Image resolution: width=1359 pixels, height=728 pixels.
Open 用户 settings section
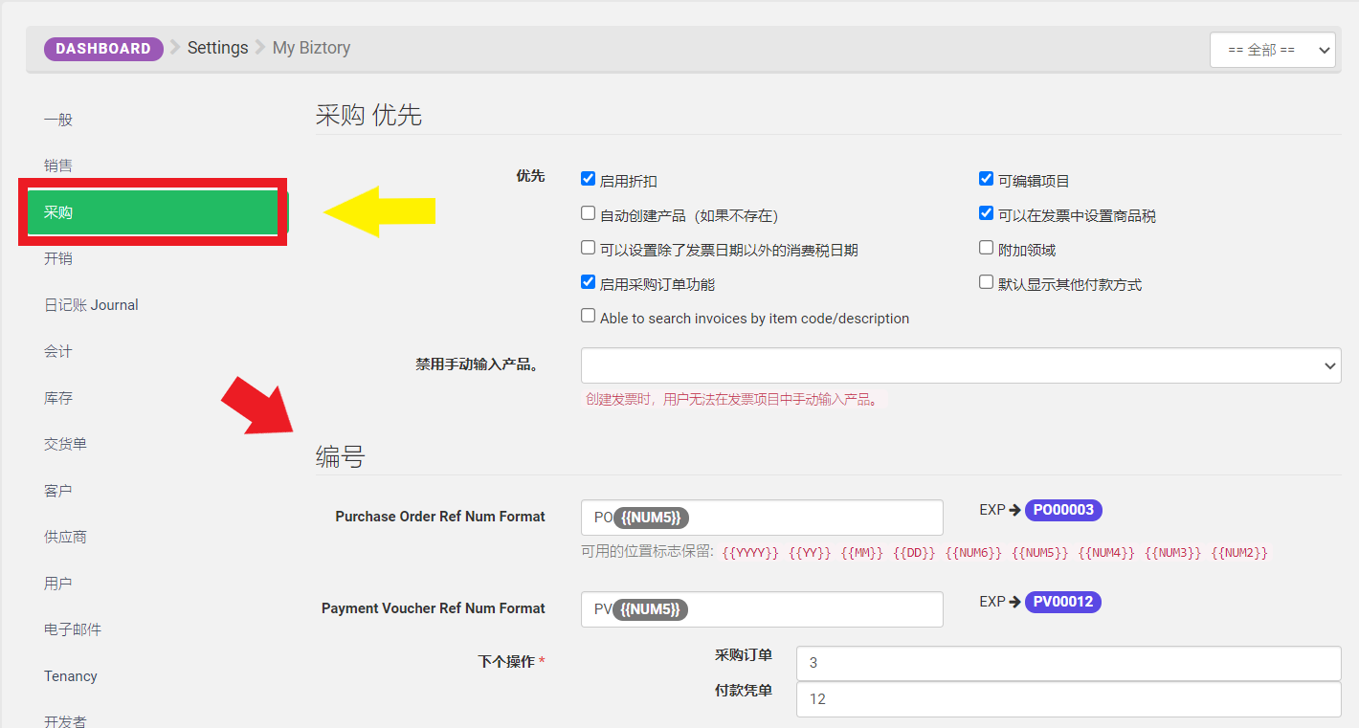58,584
